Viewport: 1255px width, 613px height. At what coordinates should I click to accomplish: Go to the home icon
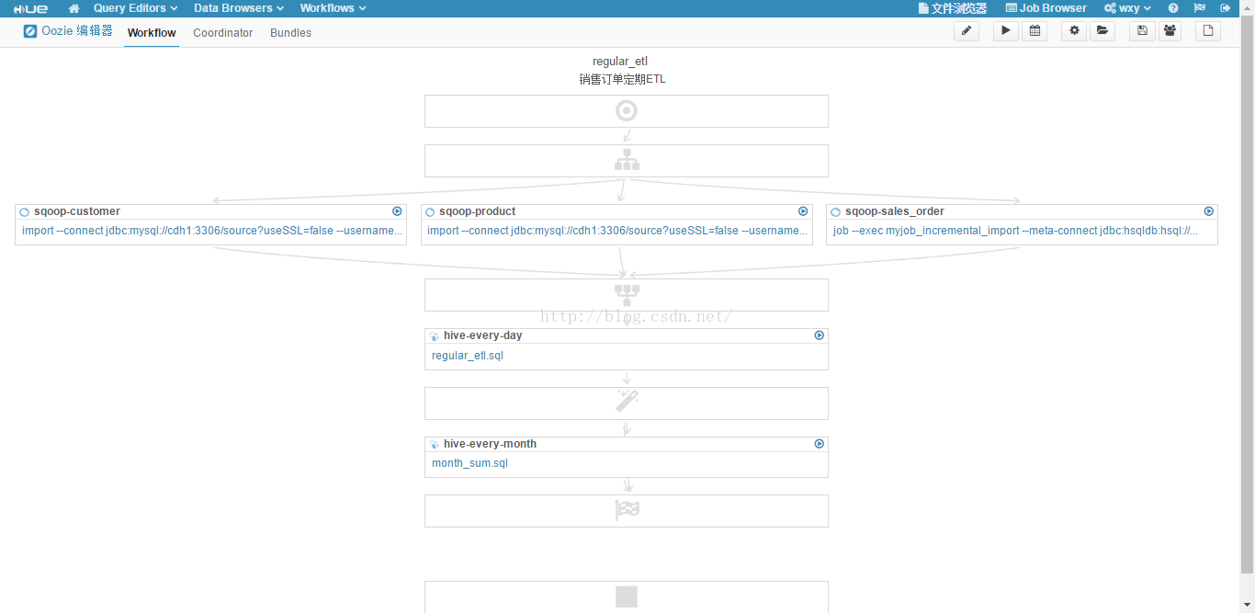(x=74, y=8)
